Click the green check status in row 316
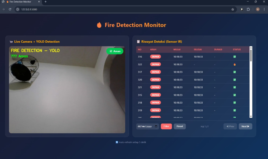This screenshot has width=268, height=159. pyautogui.click(x=234, y=57)
